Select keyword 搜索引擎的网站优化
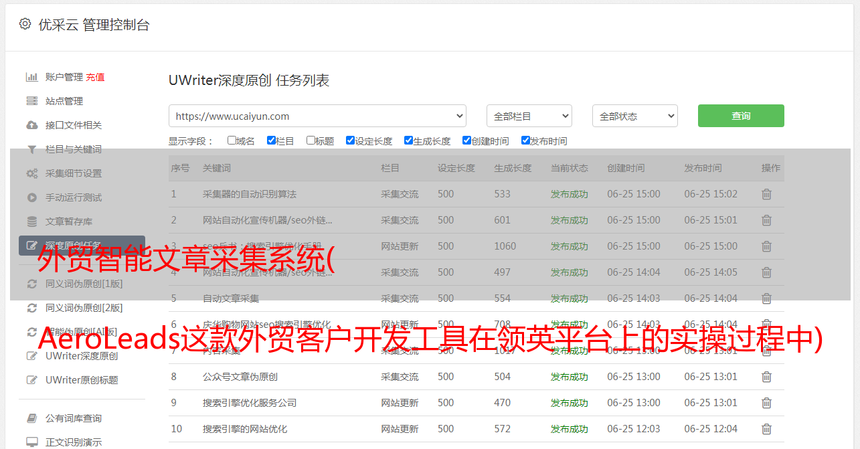The width and height of the screenshot is (860, 449). pyautogui.click(x=245, y=429)
